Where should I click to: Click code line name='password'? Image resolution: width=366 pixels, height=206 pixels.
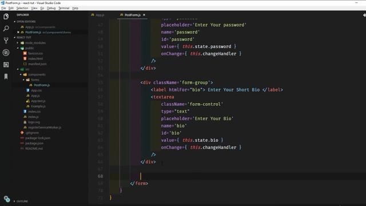[181, 32]
